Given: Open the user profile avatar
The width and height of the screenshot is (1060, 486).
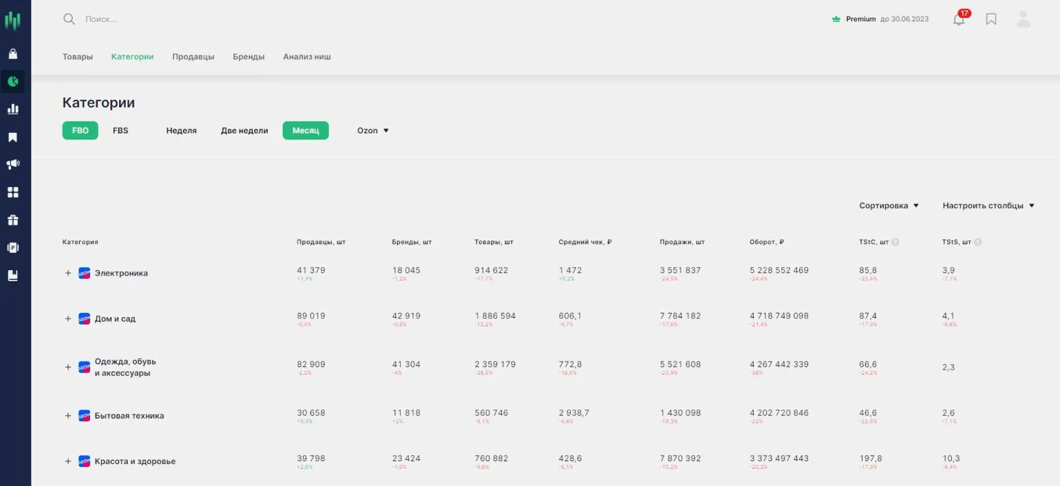Looking at the screenshot, I should coord(1024,19).
